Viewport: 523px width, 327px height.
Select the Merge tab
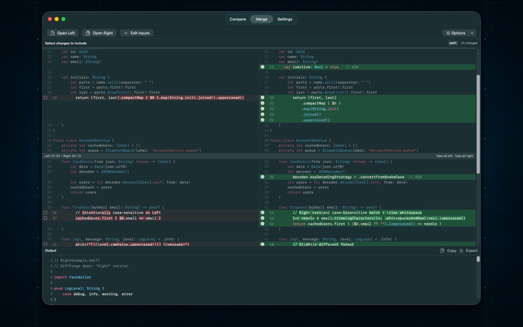coord(261,19)
